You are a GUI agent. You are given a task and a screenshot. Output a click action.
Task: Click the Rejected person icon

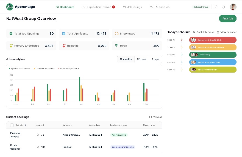pos(64,45)
